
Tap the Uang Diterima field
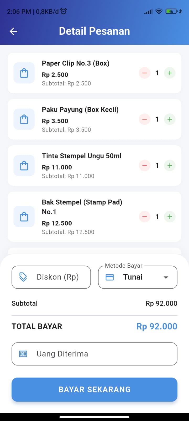pos(94,354)
